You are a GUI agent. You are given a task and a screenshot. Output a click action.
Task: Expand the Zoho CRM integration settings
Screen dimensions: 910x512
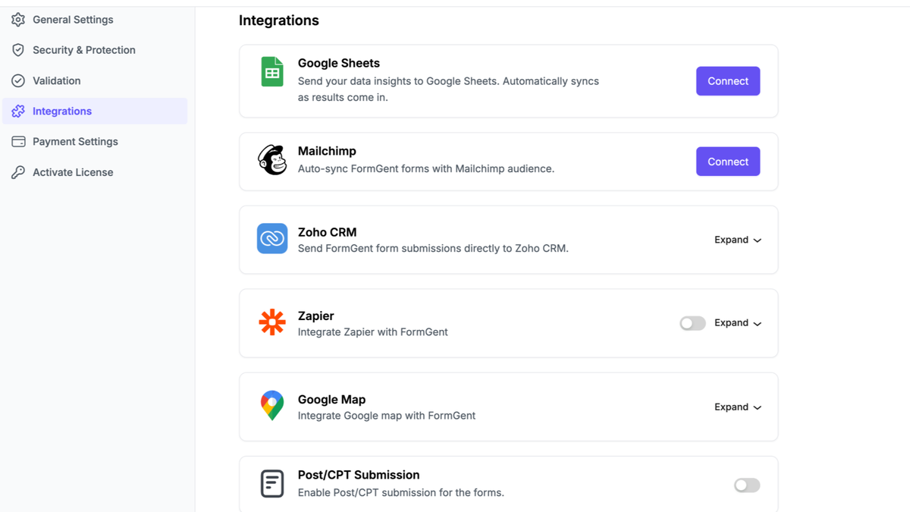point(737,239)
